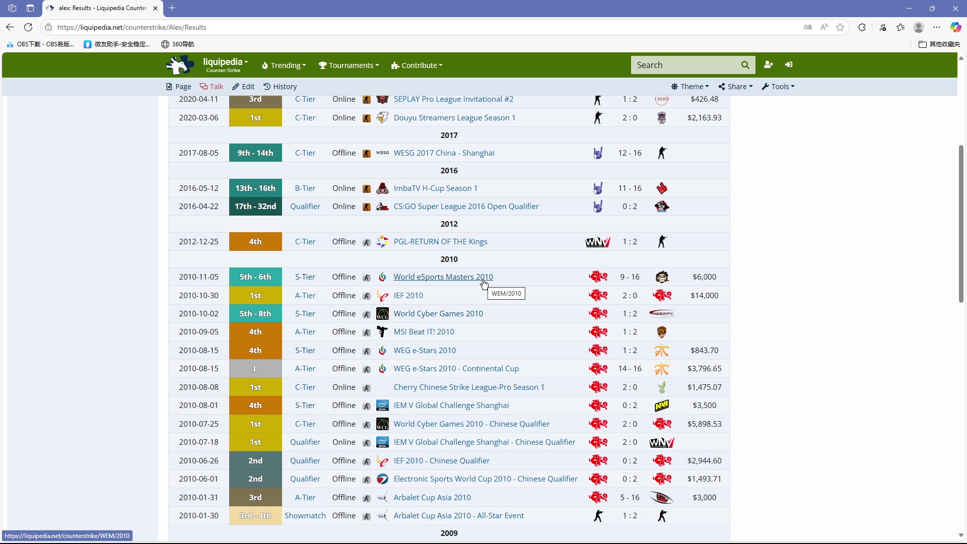
Task: Open the Edit tab
Action: [243, 87]
